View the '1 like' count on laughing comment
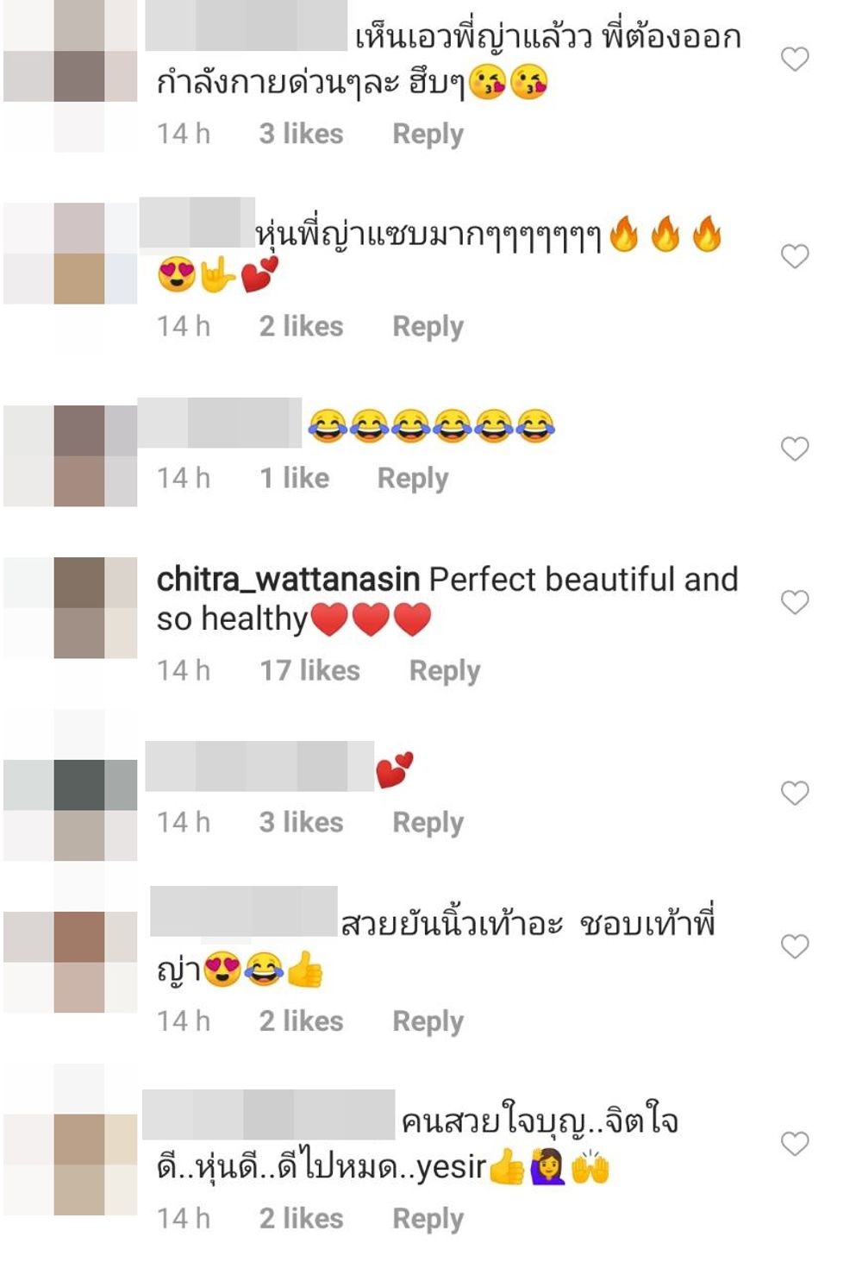The image size is (862, 1262). tap(294, 478)
